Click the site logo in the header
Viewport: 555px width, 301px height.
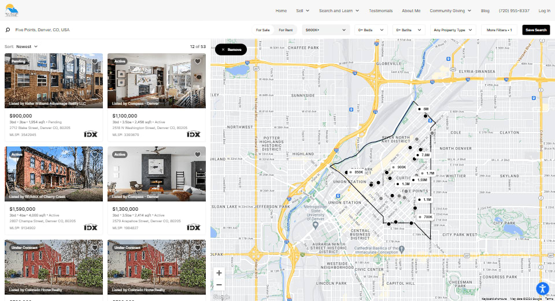pos(12,10)
